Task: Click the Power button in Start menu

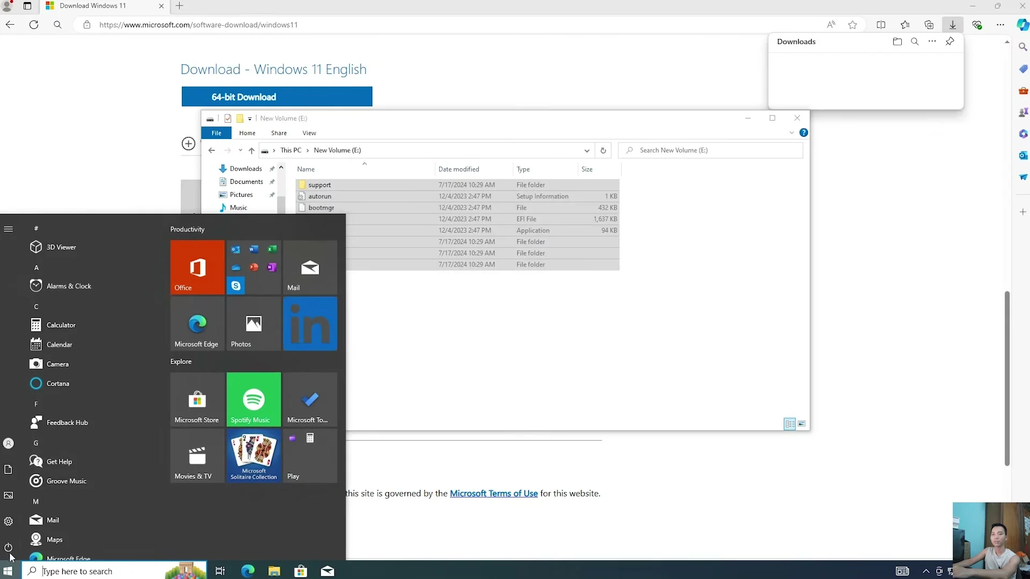Action: (9, 547)
